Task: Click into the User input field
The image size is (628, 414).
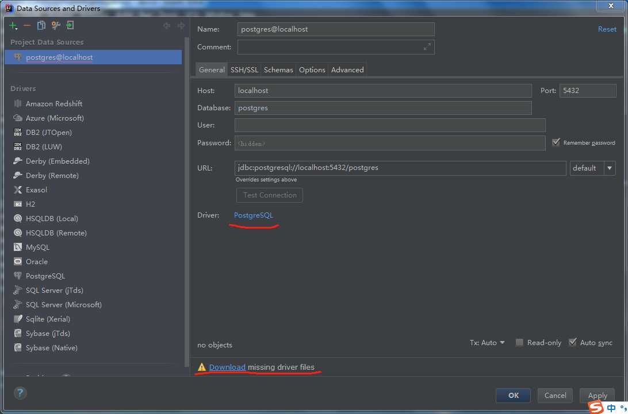Action: (x=390, y=125)
